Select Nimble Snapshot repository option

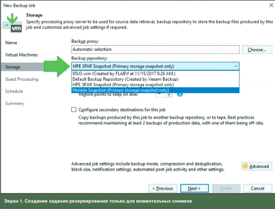click(121, 90)
